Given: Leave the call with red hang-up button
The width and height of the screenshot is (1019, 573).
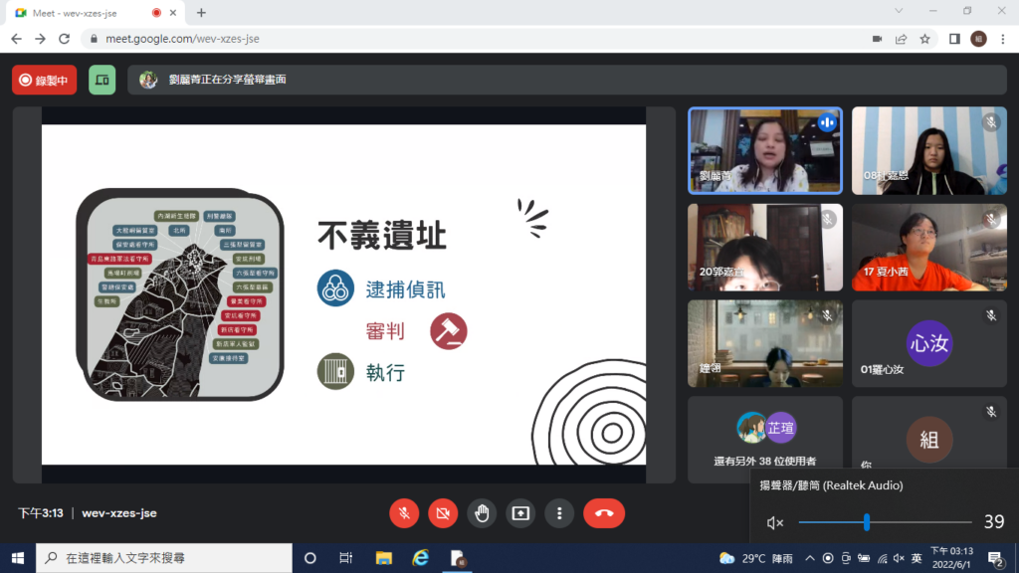Looking at the screenshot, I should pos(604,513).
